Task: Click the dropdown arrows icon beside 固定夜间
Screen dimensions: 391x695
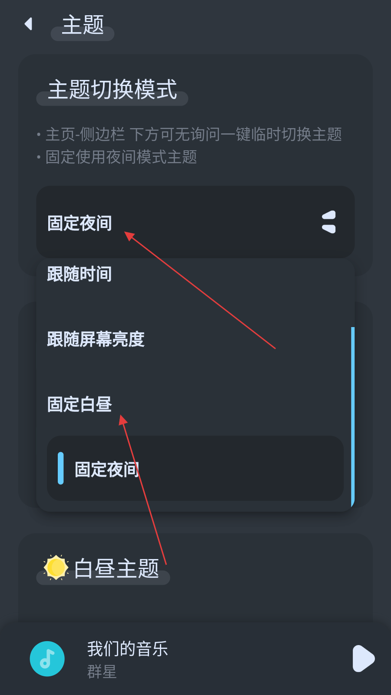Action: (x=329, y=222)
